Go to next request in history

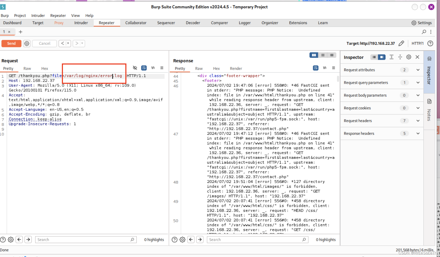tap(77, 43)
